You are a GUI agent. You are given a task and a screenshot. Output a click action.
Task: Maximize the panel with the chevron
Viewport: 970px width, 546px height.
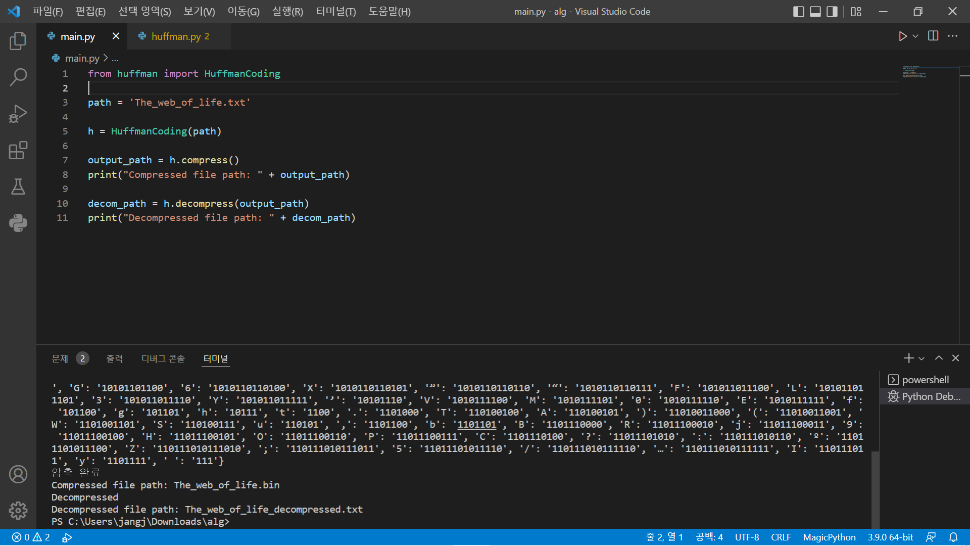click(939, 358)
